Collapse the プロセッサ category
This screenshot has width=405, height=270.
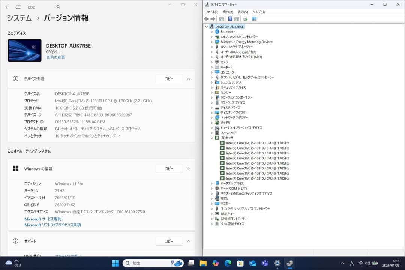tap(212, 138)
